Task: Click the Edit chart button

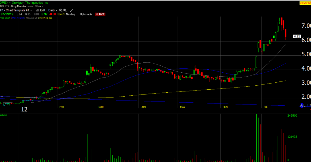Action: (x=43, y=10)
